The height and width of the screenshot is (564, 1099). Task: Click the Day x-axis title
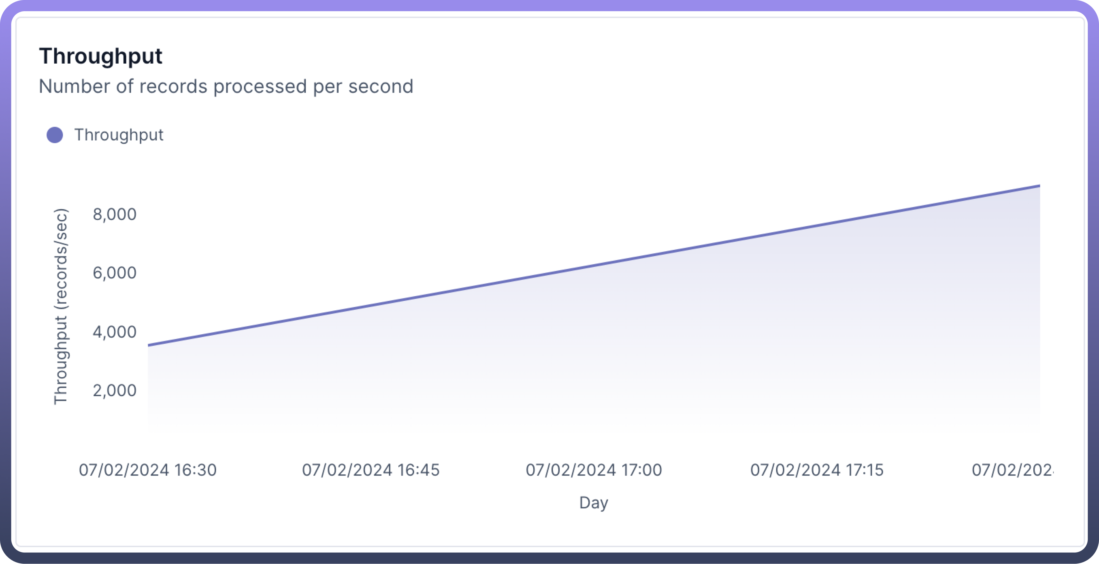(x=594, y=503)
